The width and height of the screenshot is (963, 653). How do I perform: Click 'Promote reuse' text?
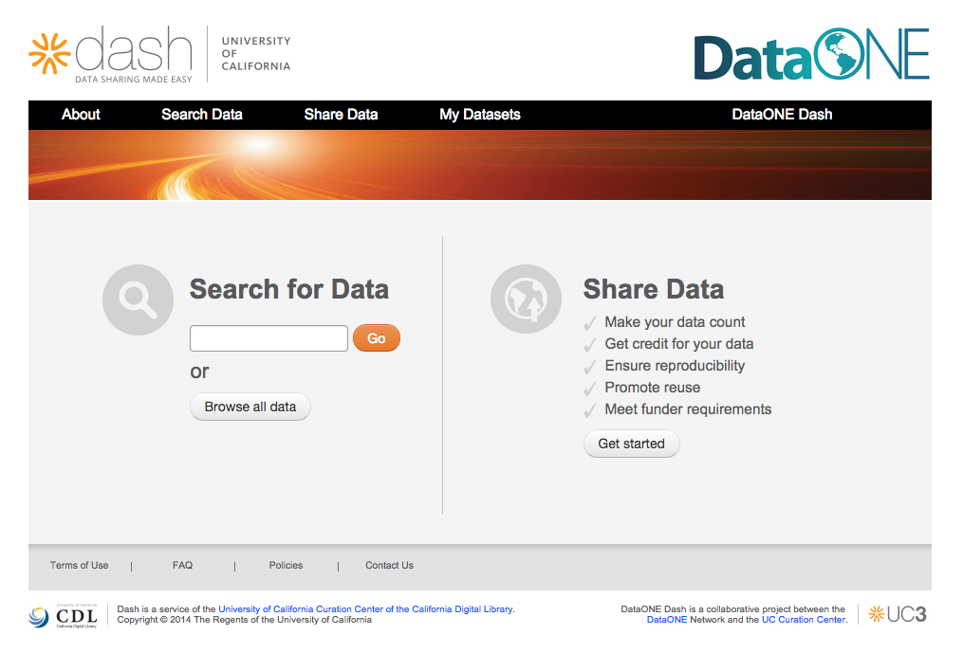(653, 388)
